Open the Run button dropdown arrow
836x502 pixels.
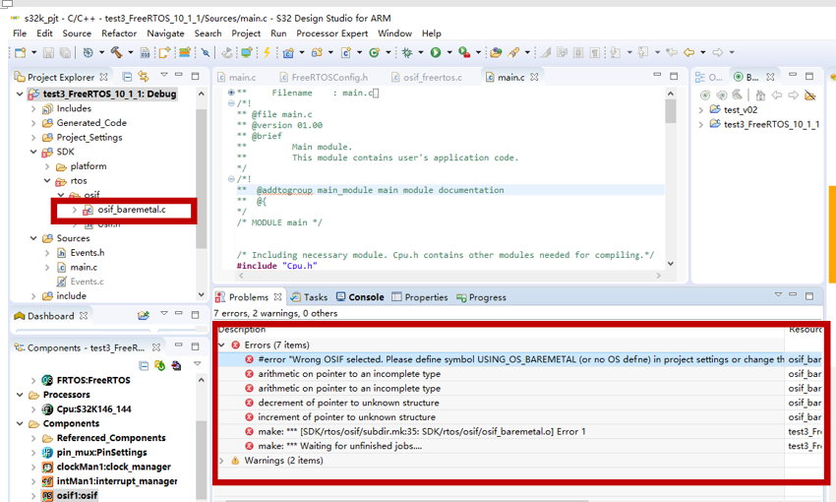(x=449, y=52)
